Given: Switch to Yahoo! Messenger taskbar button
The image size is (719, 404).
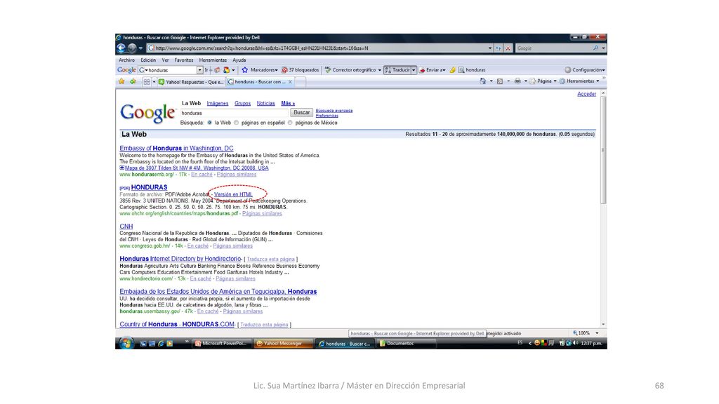Looking at the screenshot, I should (283, 343).
